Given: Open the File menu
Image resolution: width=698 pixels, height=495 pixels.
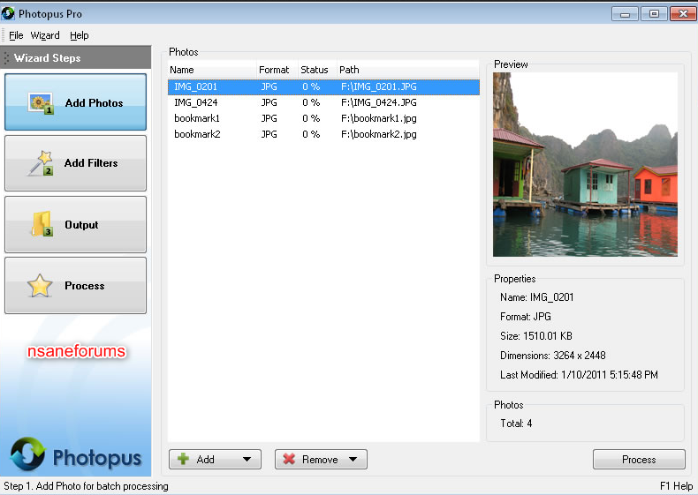Looking at the screenshot, I should [16, 35].
